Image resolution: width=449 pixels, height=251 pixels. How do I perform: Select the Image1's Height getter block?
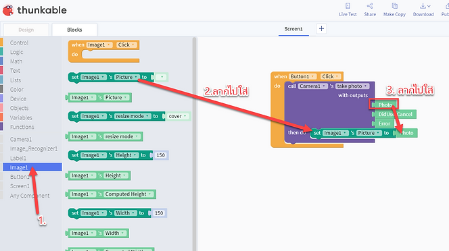(x=99, y=175)
